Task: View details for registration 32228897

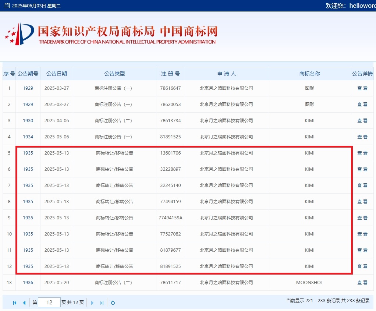Action: [362, 169]
